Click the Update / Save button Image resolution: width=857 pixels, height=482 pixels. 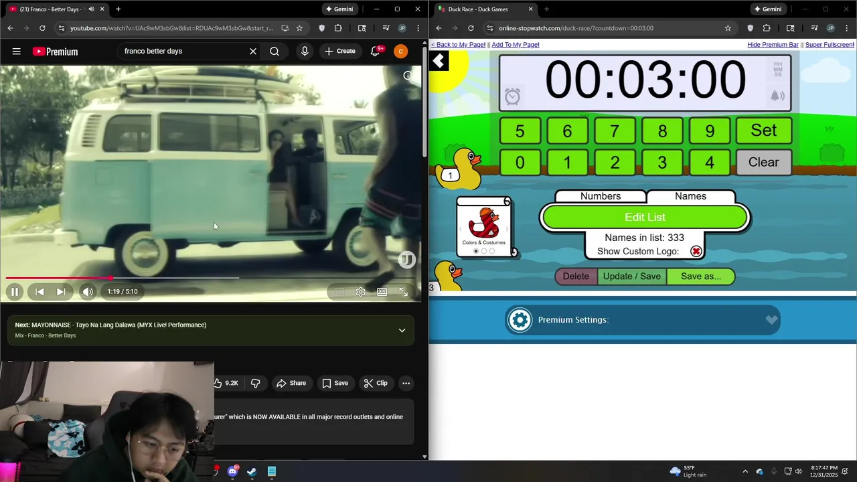[x=632, y=276]
